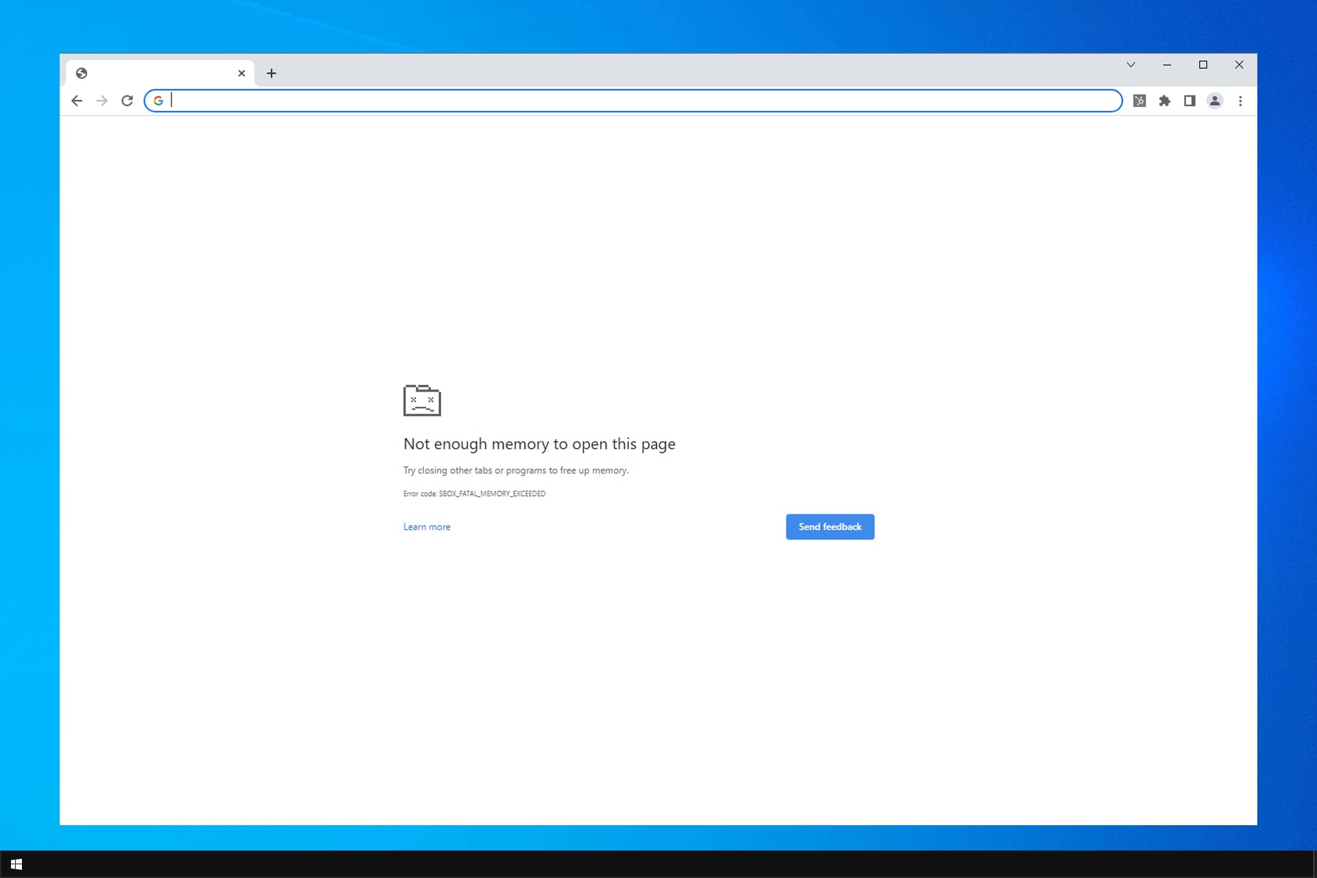Click the back navigation arrow

click(77, 101)
